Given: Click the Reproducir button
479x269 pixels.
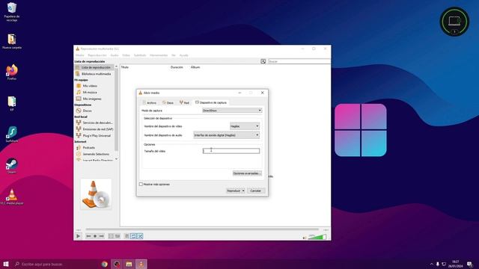Looking at the screenshot, I should [x=234, y=191].
